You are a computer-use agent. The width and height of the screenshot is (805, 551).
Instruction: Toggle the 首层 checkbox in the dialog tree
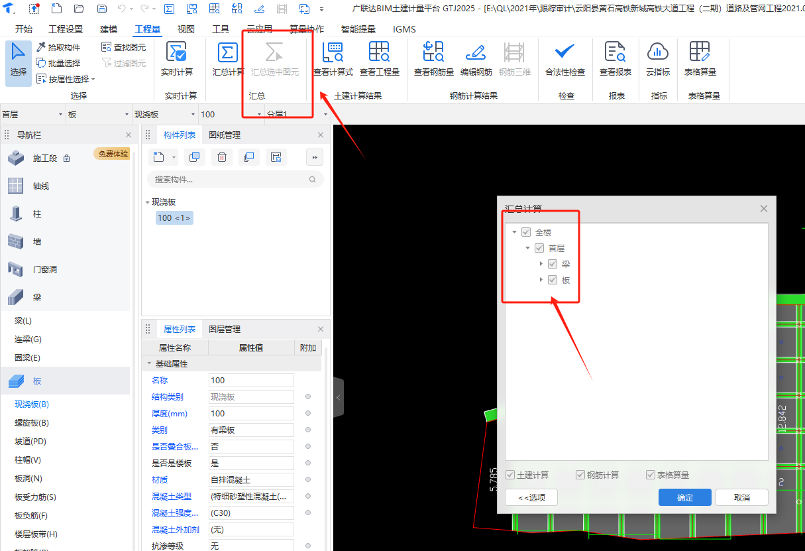(x=539, y=248)
